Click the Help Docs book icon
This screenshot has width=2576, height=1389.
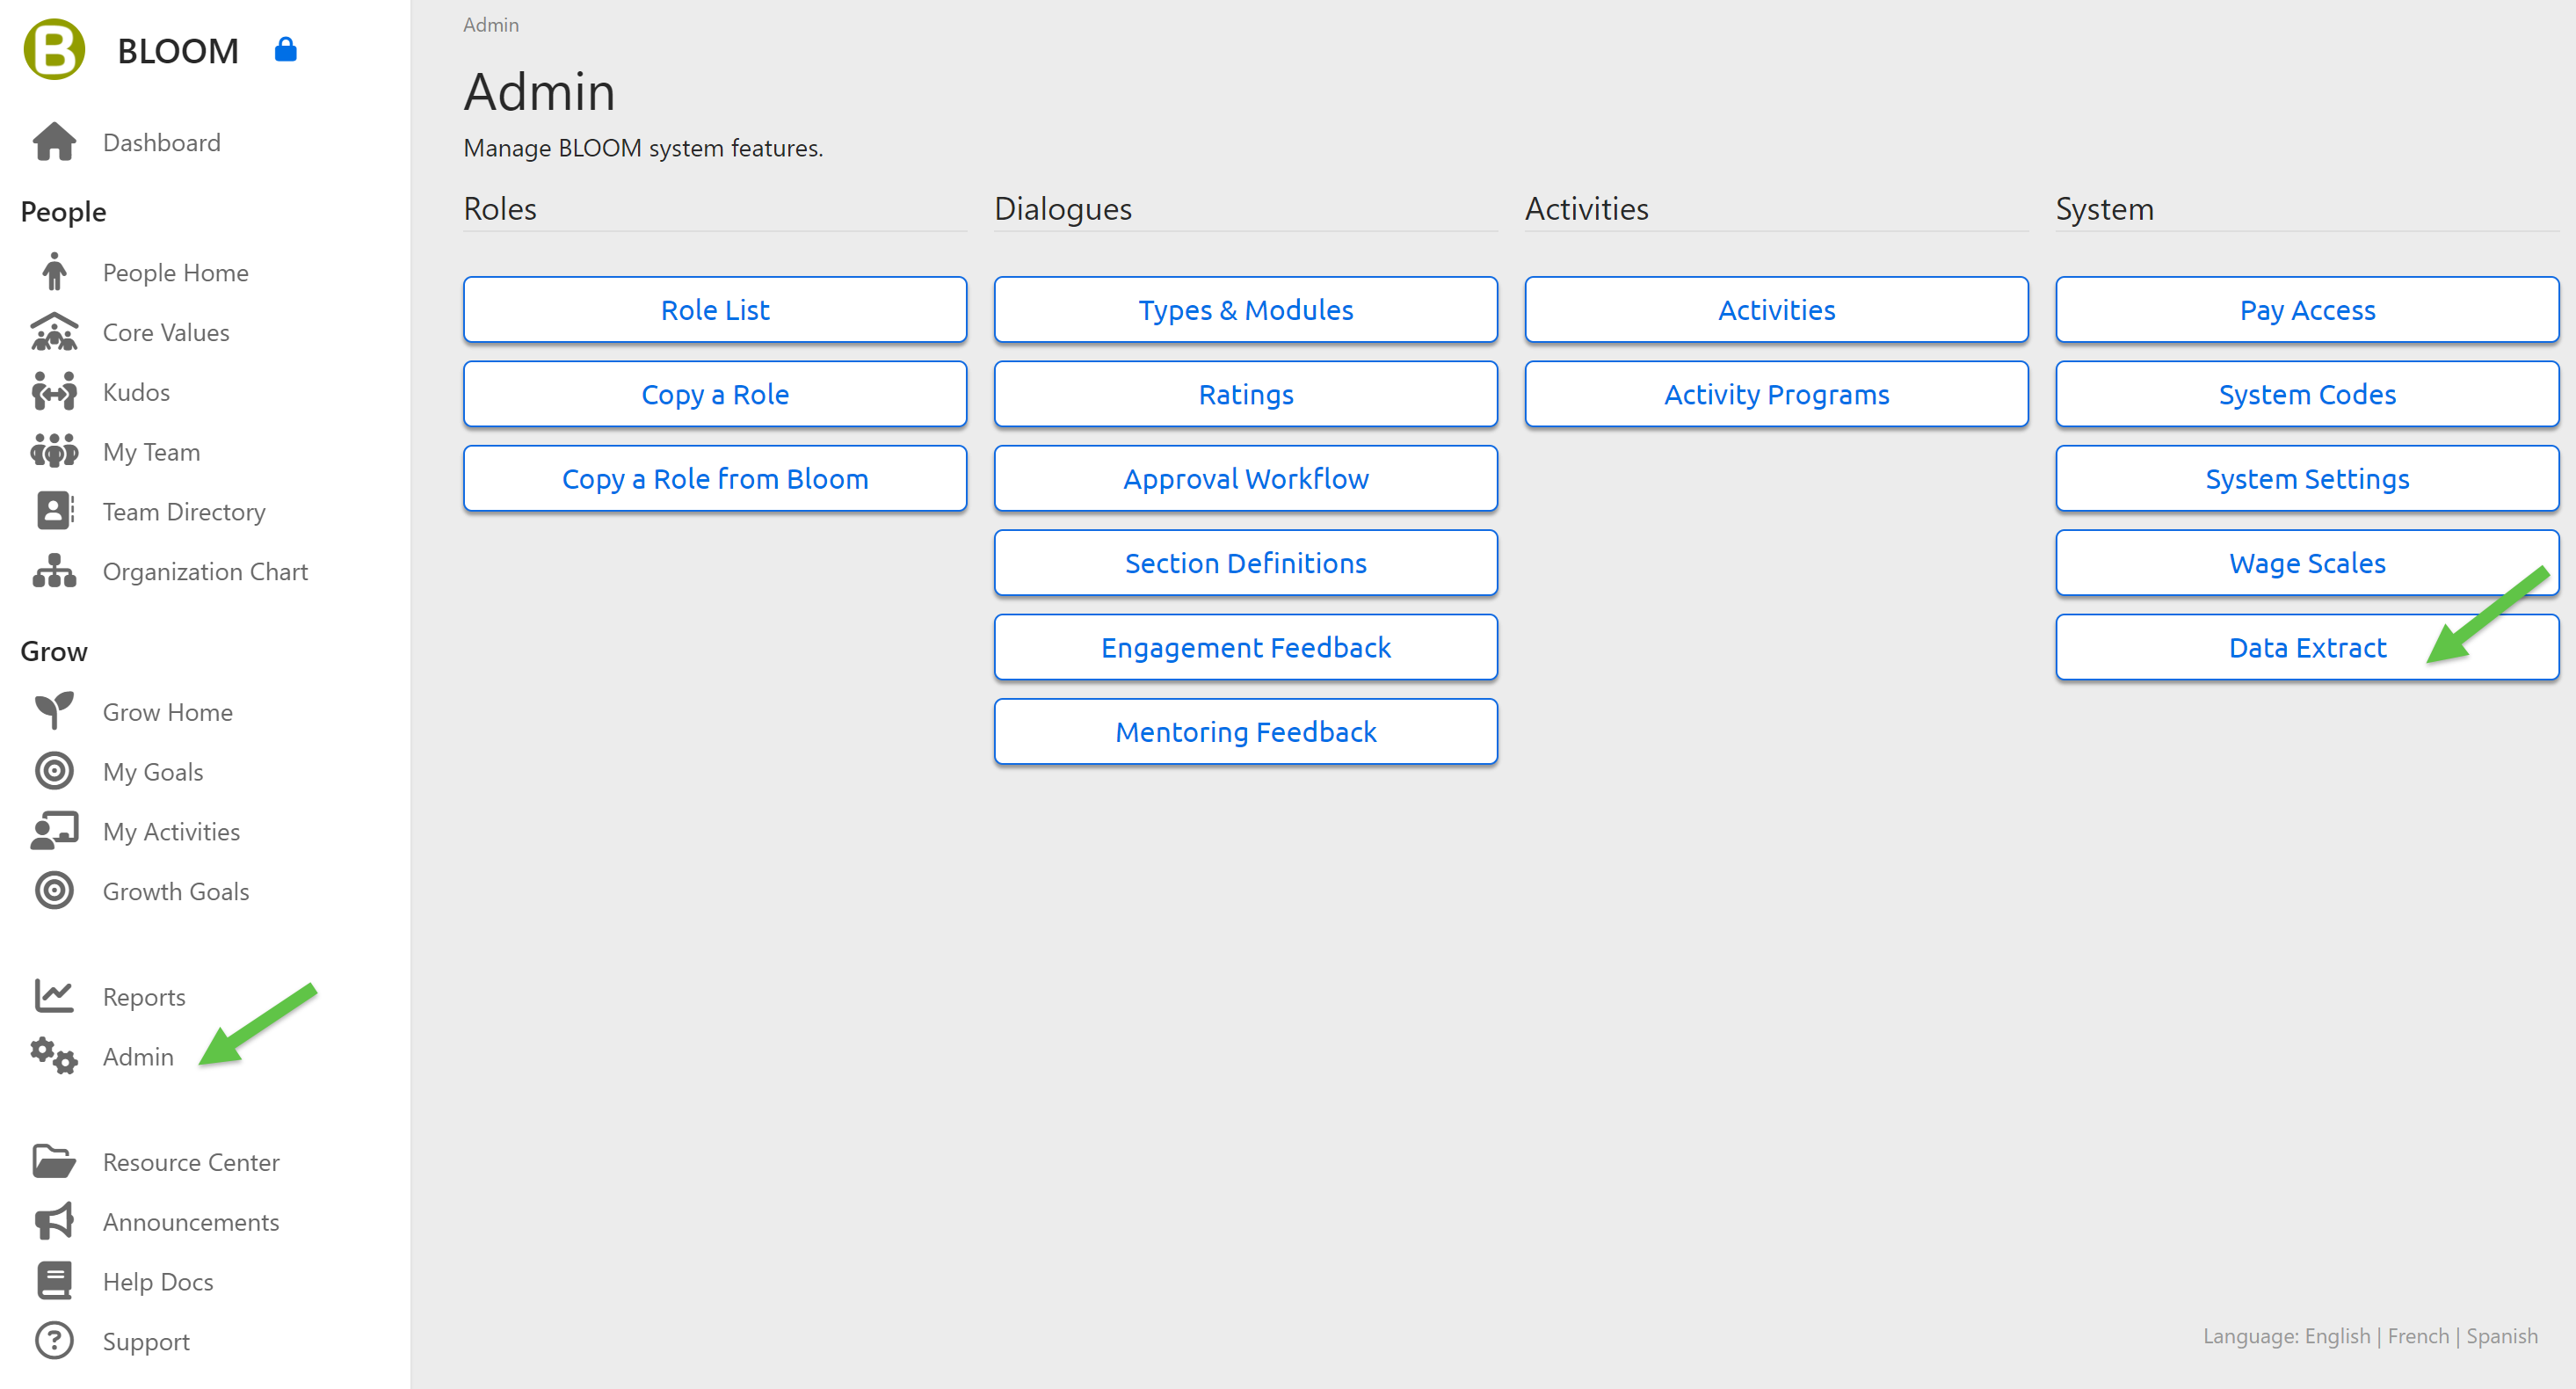(x=54, y=1281)
